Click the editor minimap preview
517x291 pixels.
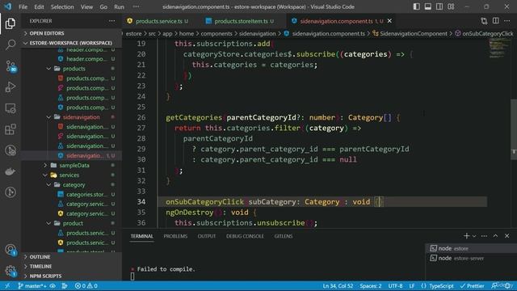click(499, 48)
